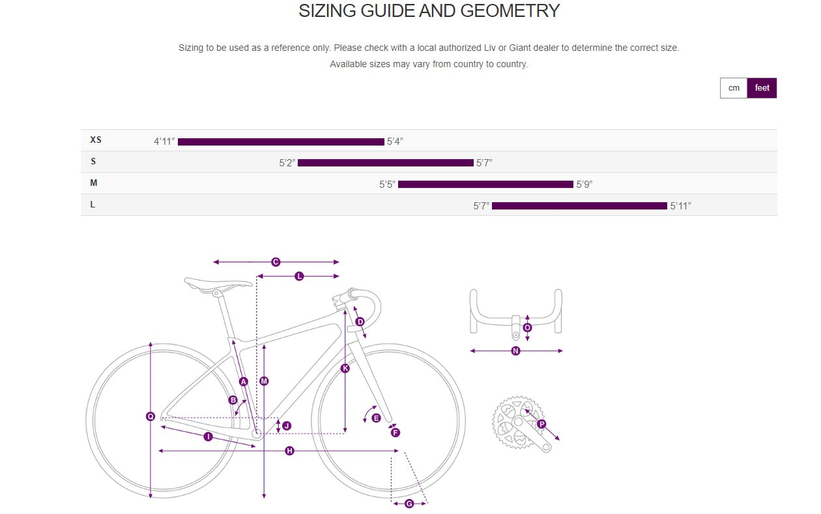Click the A seat tube marker
Viewport: 821px width, 514px height.
(244, 382)
